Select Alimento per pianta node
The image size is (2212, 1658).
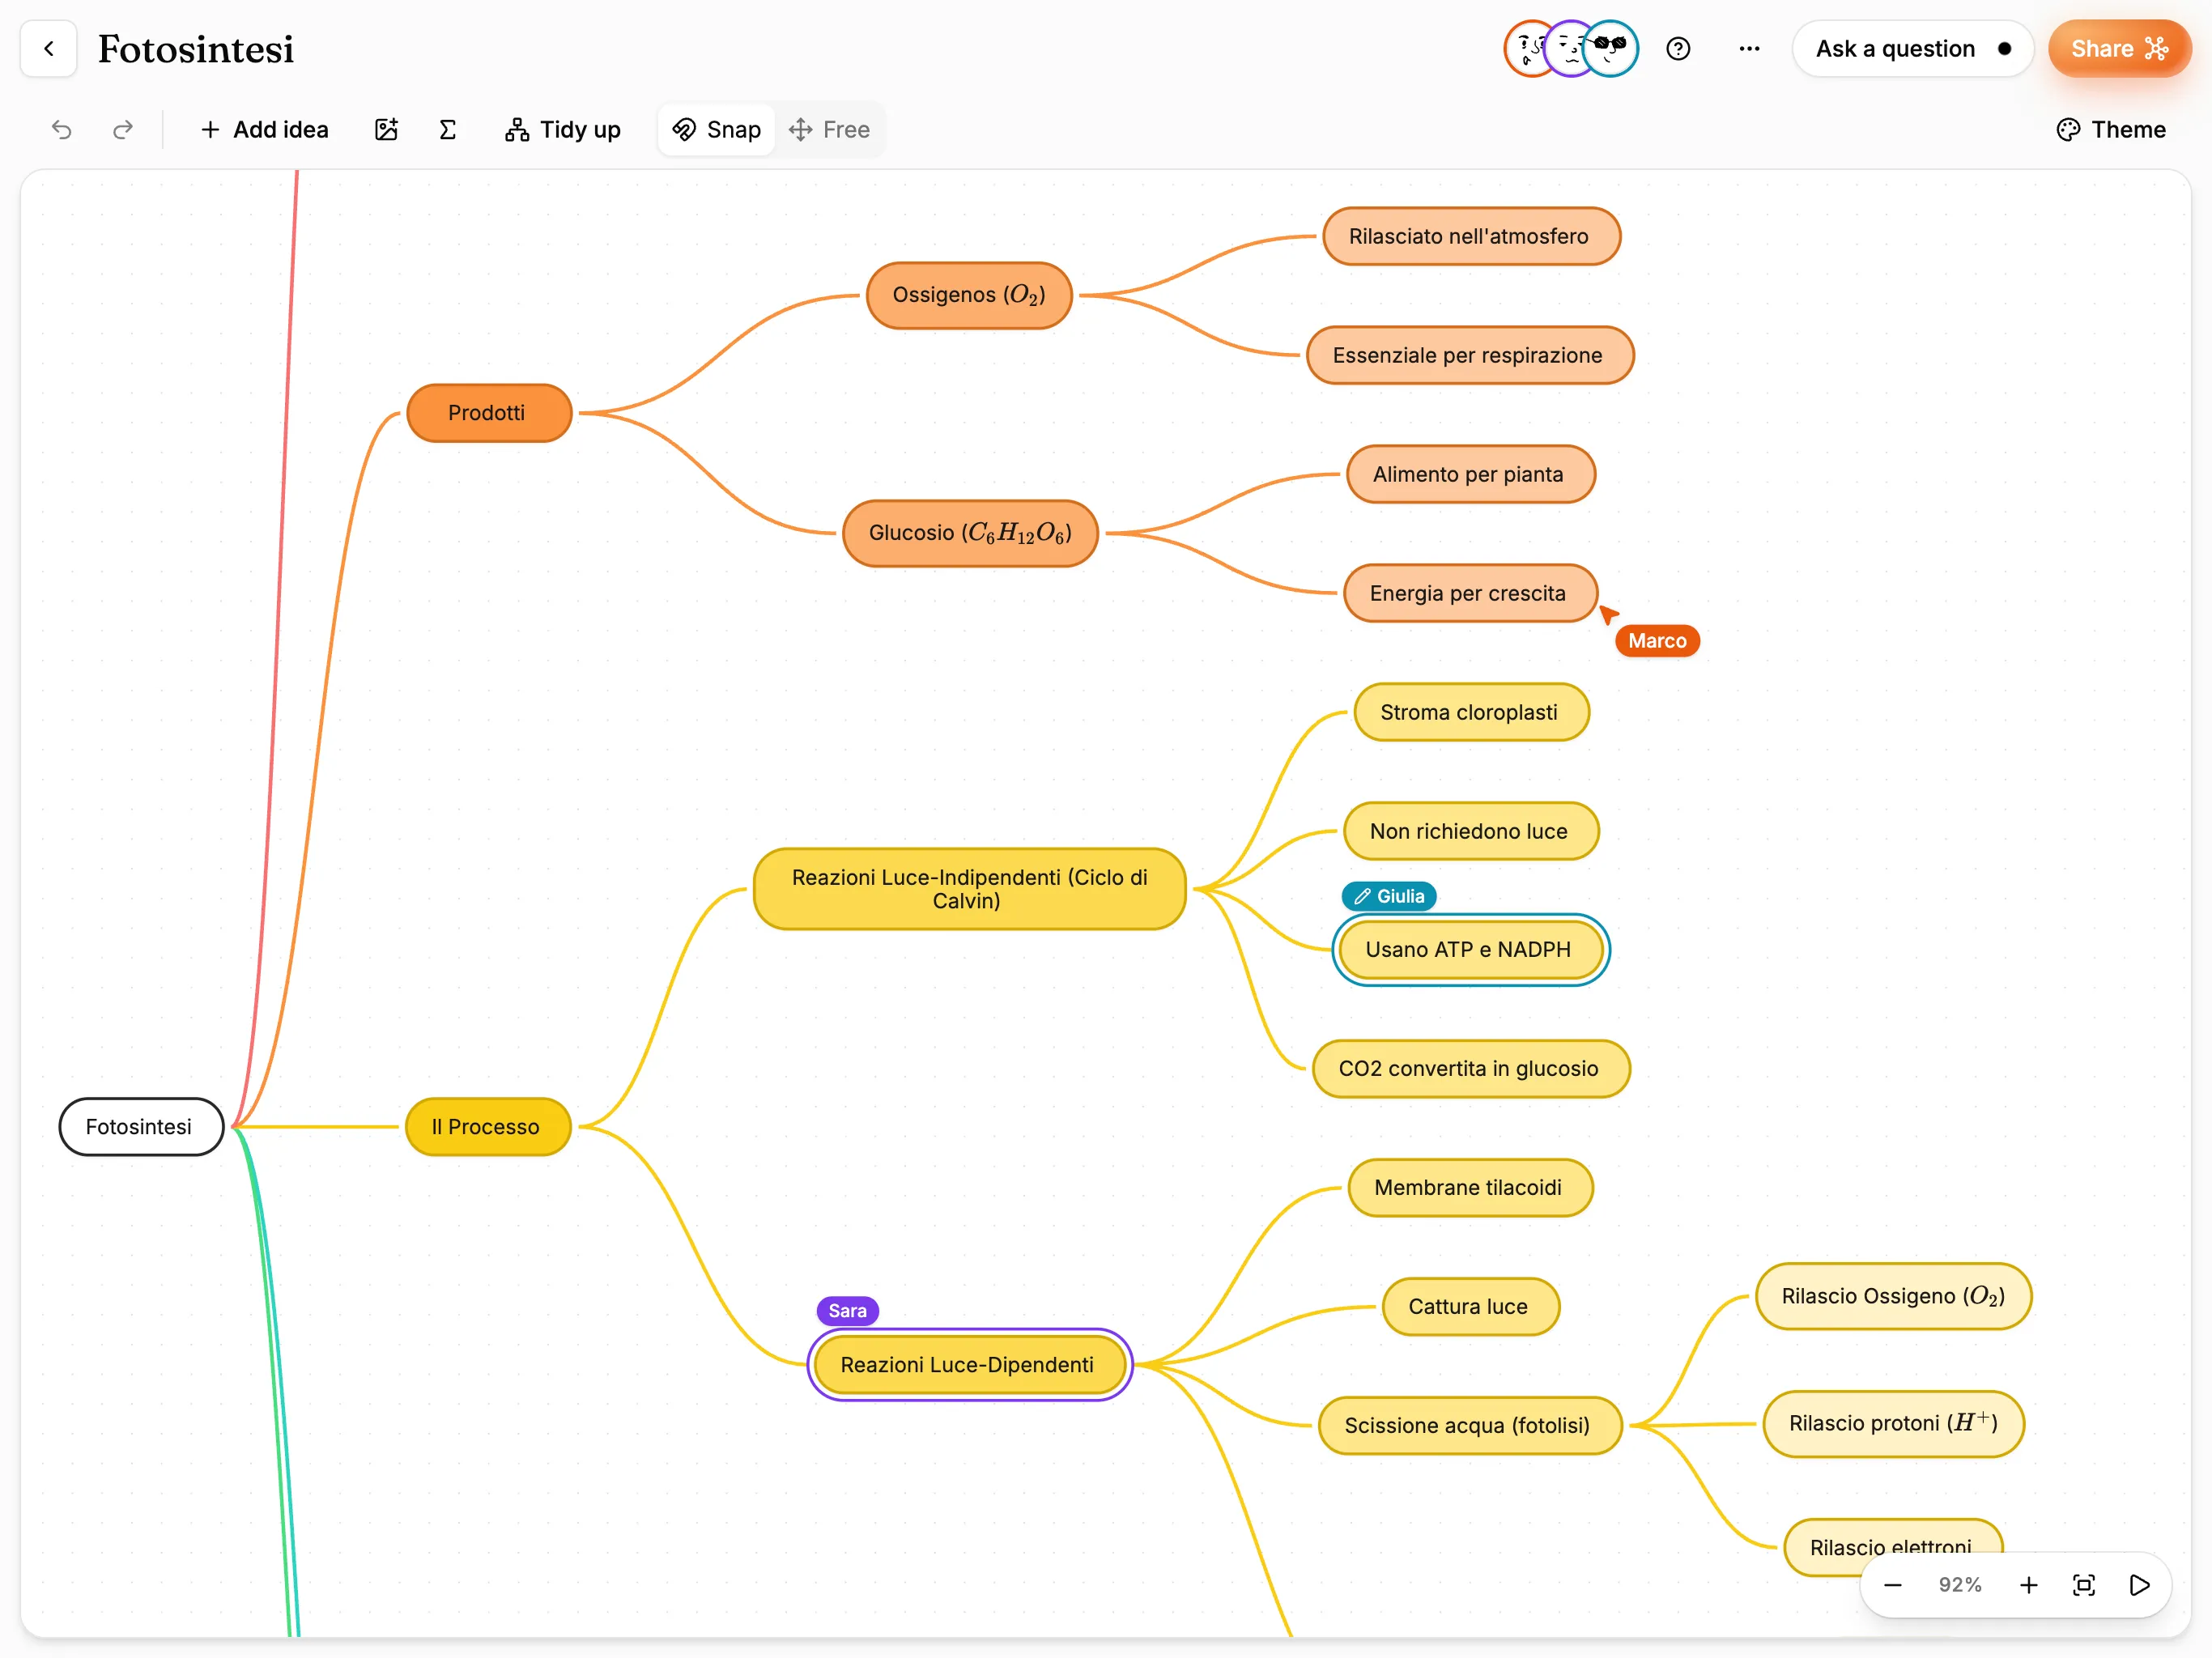[x=1470, y=474]
